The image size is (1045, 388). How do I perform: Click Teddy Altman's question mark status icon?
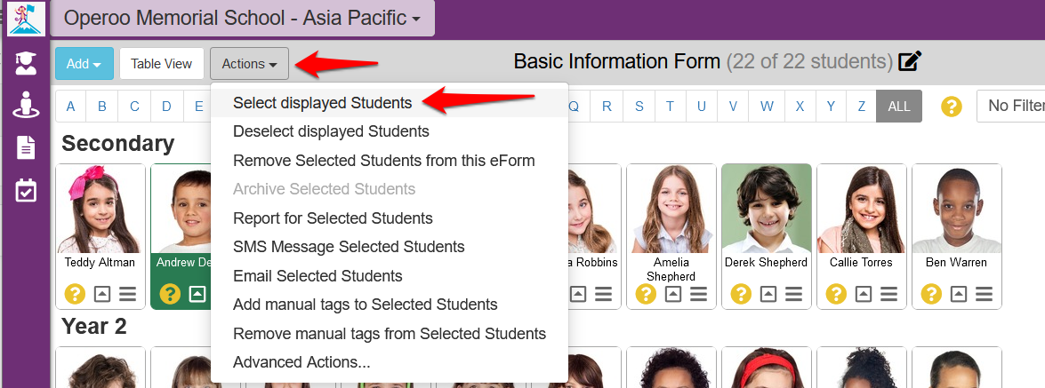click(76, 294)
